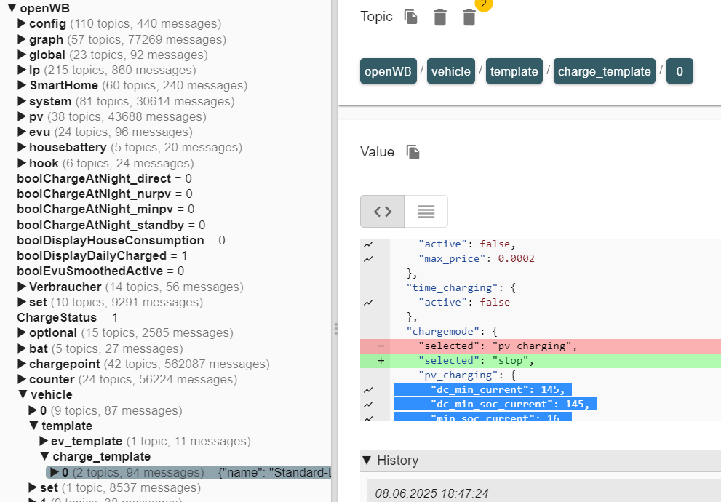Copy the topic path to clipboard
This screenshot has height=502, width=721.
pyautogui.click(x=410, y=17)
